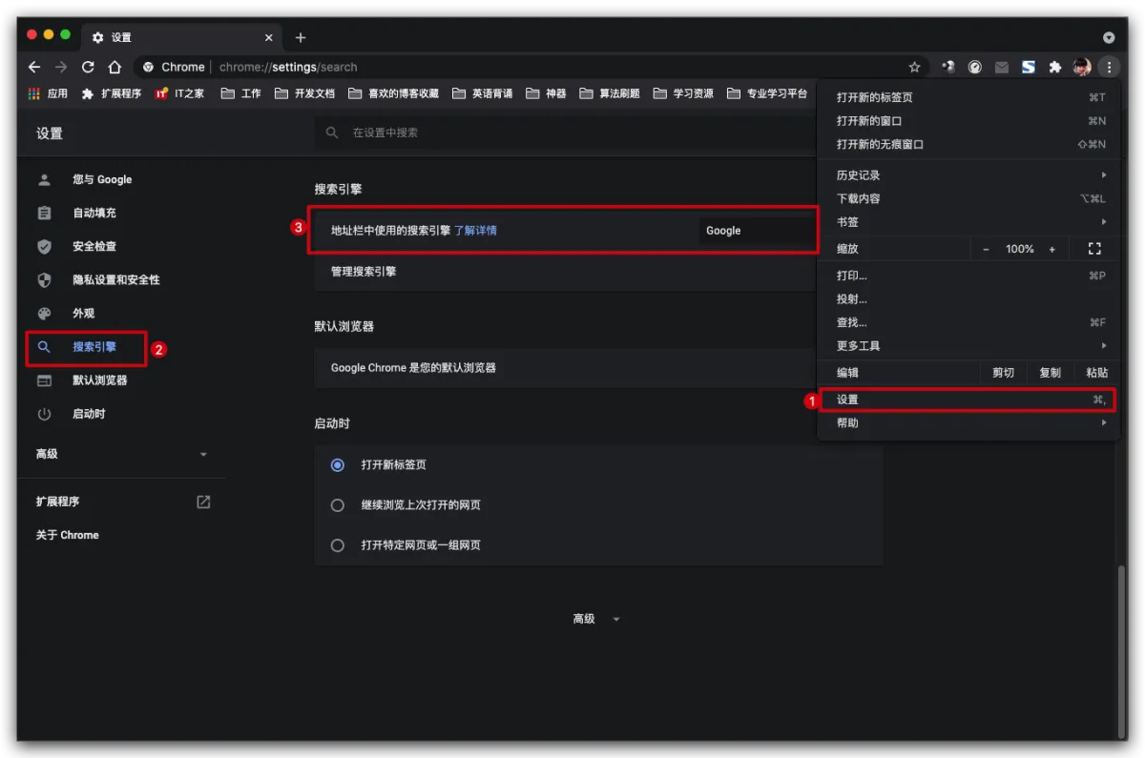
Task: Click the 了解详情 link
Action: coord(475,231)
